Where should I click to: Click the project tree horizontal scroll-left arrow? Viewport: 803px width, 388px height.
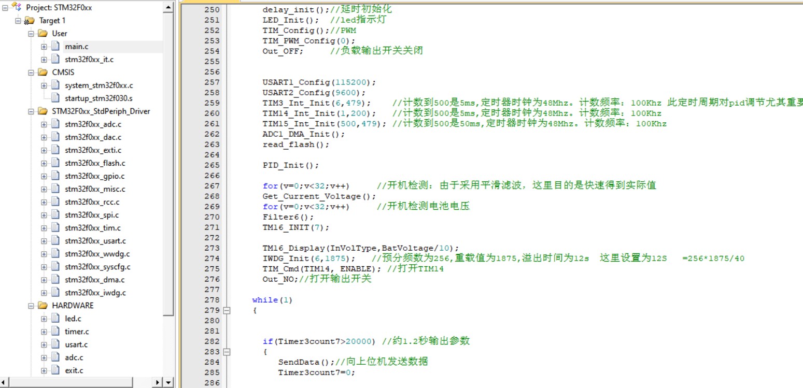(5, 382)
